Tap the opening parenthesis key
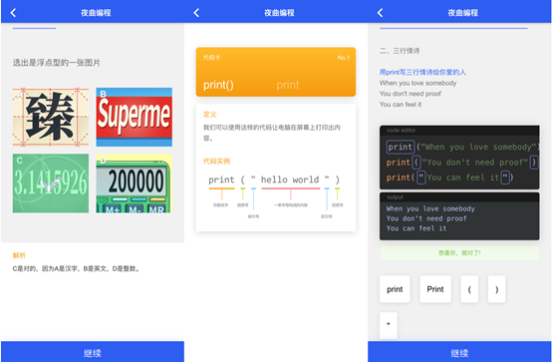This screenshot has height=362, width=552. coord(469,289)
